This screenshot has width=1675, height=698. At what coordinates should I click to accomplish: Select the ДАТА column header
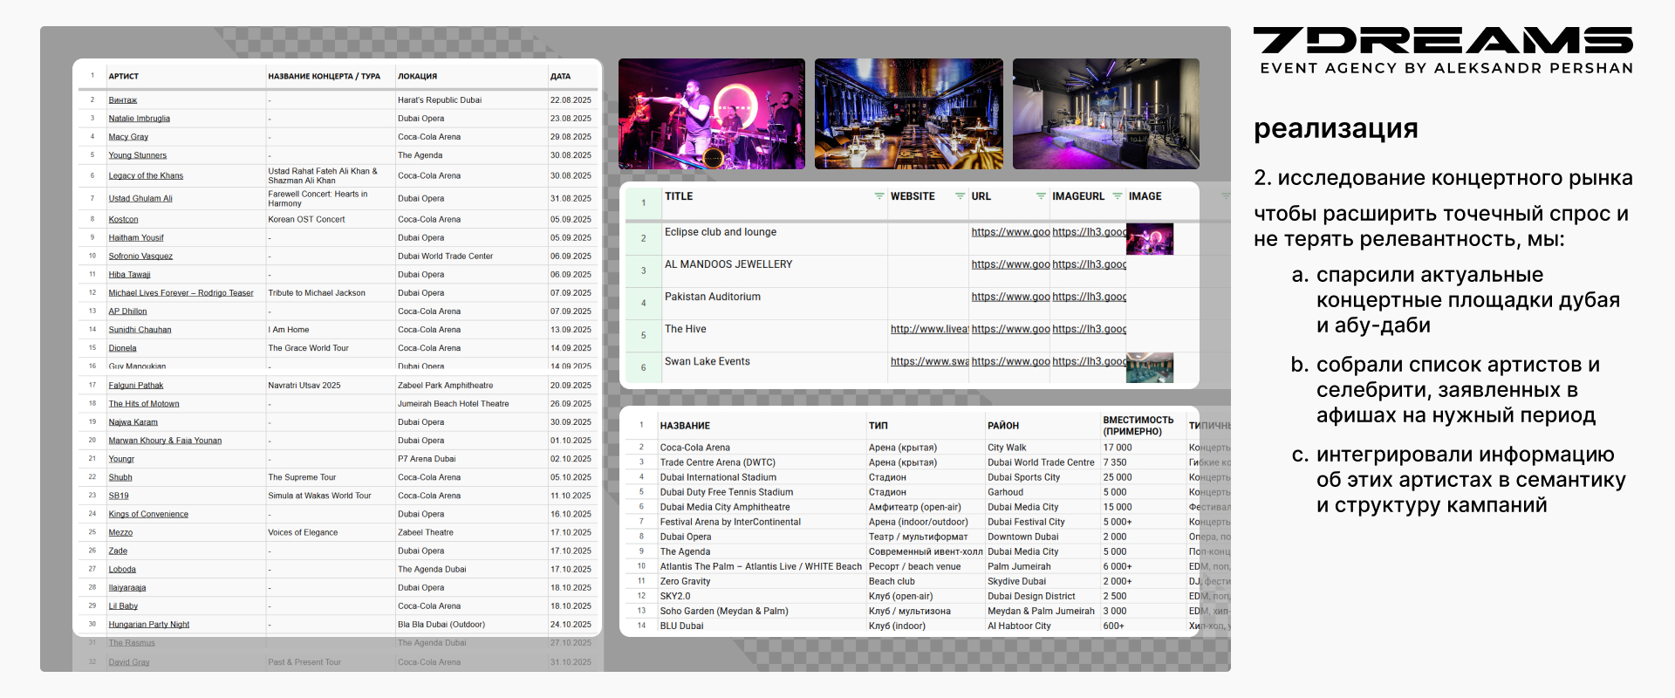560,77
